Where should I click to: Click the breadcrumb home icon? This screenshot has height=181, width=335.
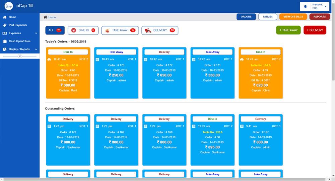(x=45, y=17)
